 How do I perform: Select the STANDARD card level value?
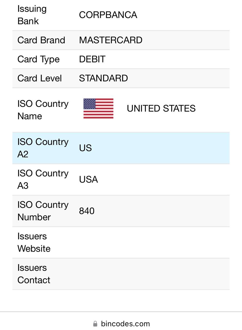pos(104,78)
